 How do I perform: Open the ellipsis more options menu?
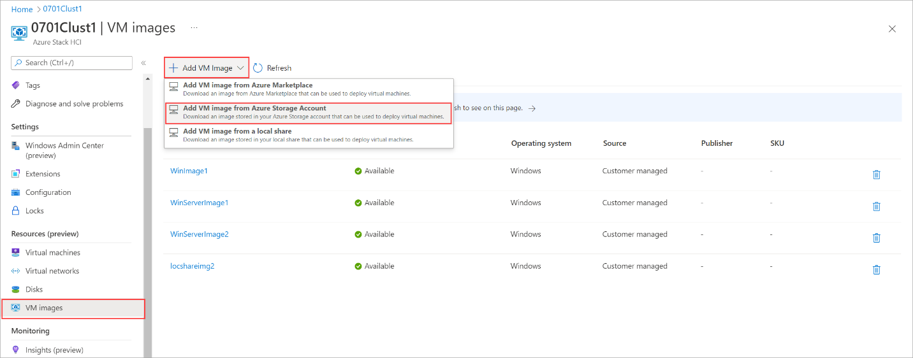click(194, 28)
